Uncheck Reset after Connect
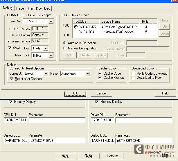Screen dimensions: 178x161 pyautogui.click(x=11, y=79)
